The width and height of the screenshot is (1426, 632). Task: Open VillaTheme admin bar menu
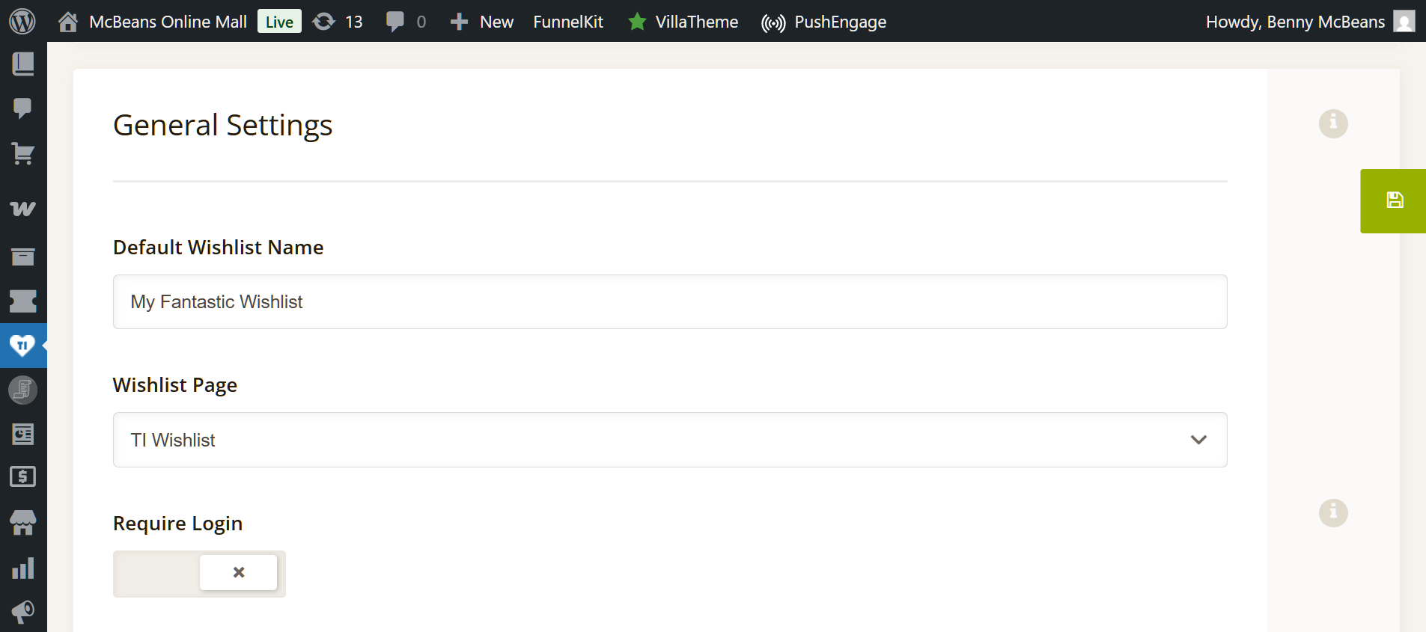(x=683, y=22)
